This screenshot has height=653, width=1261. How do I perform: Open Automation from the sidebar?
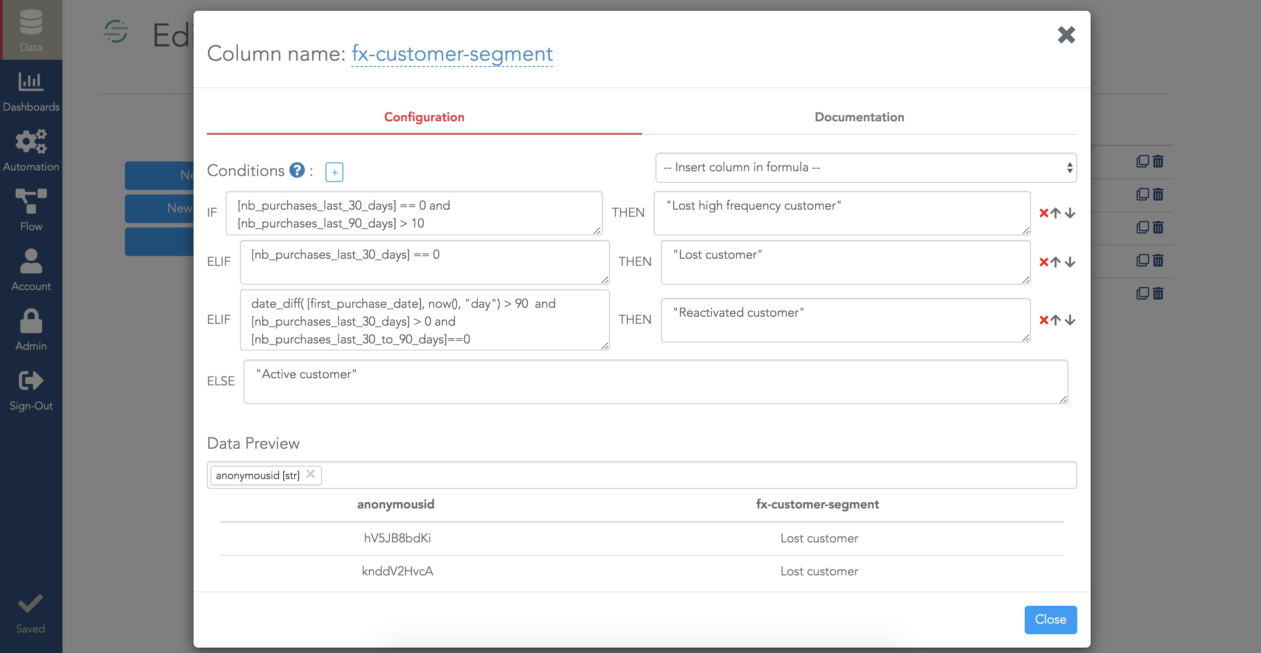pos(31,151)
